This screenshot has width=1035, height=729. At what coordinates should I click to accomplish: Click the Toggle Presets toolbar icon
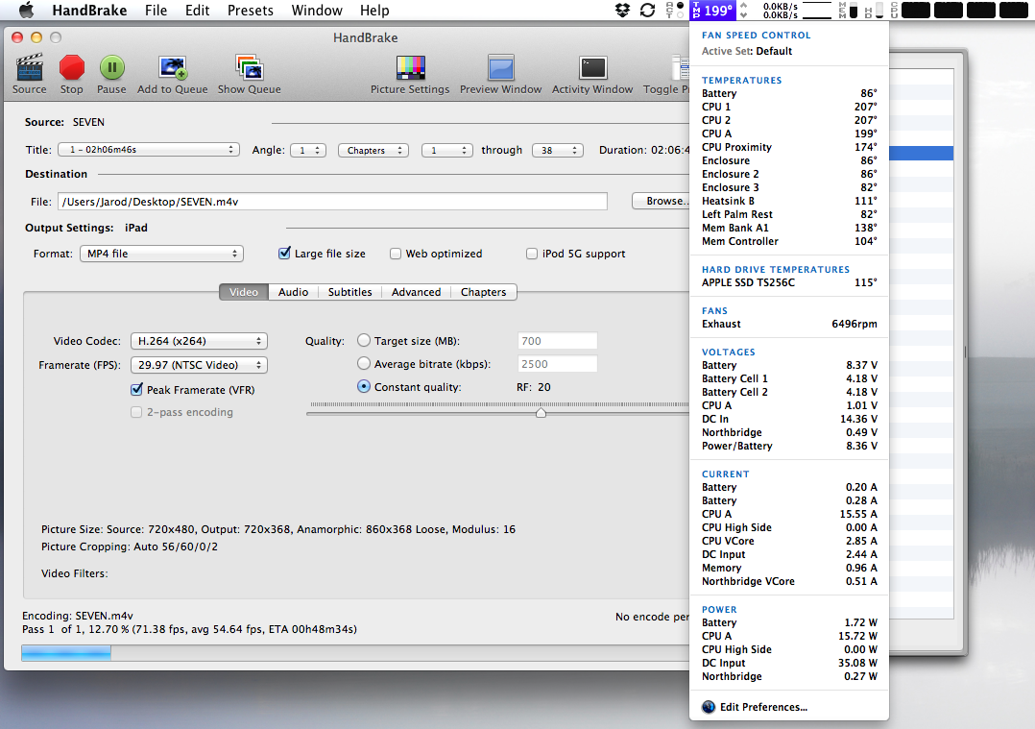(680, 67)
